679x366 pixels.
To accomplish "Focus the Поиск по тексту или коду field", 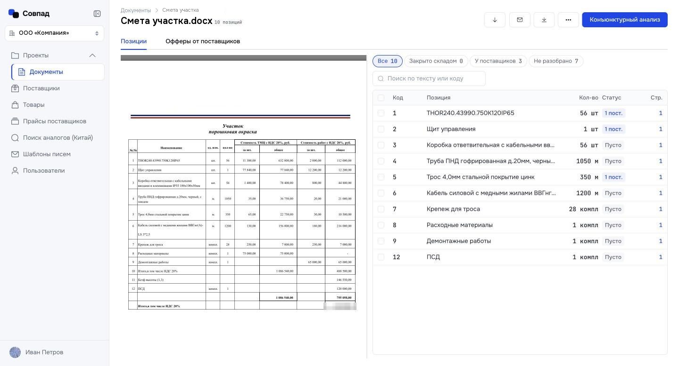I will (x=429, y=79).
